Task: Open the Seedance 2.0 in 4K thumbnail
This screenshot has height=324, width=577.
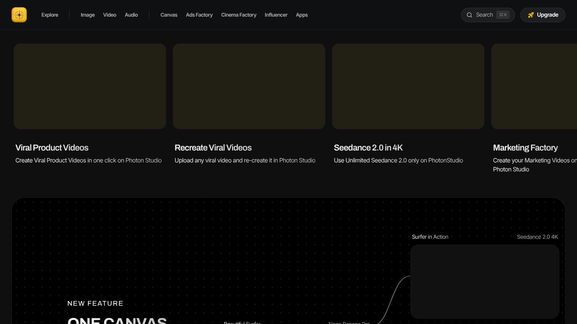Action: click(408, 86)
